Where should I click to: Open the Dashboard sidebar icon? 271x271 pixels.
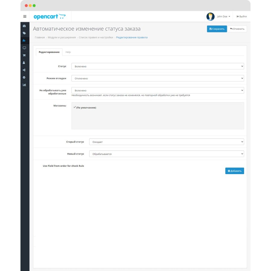pos(24,26)
